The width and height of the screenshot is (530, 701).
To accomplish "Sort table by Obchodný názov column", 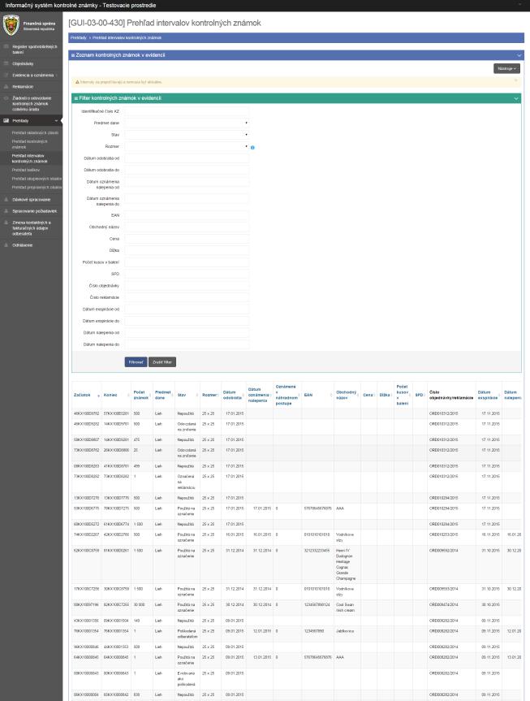I will click(346, 395).
